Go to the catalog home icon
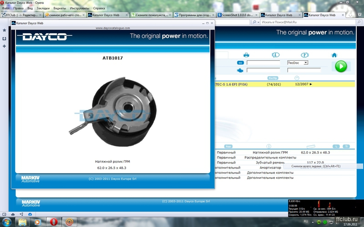 (334, 55)
